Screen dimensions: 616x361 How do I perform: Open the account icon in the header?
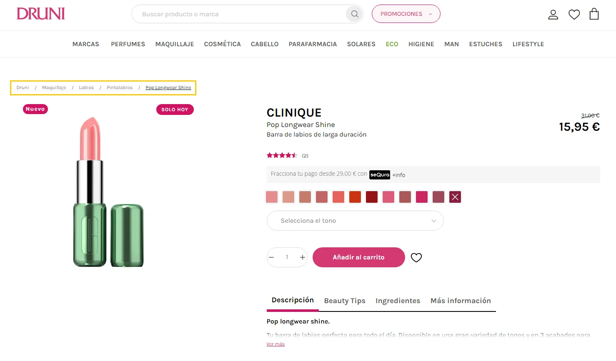tap(553, 14)
